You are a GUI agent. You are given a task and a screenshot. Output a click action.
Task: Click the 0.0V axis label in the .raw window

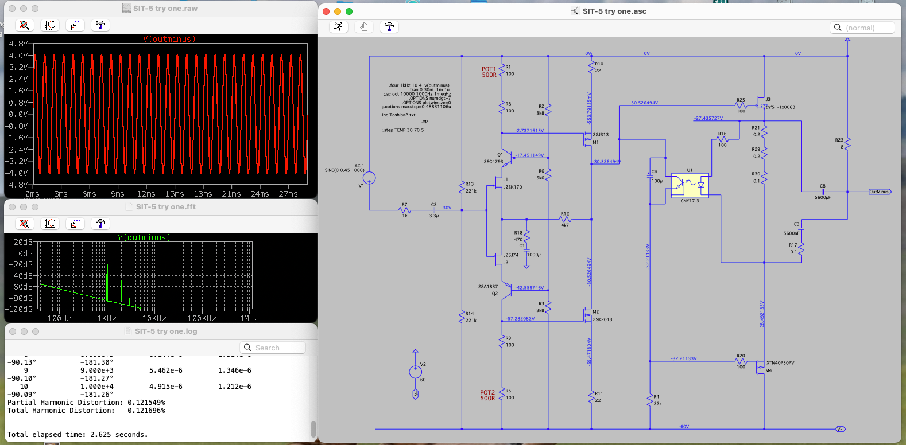(x=18, y=114)
